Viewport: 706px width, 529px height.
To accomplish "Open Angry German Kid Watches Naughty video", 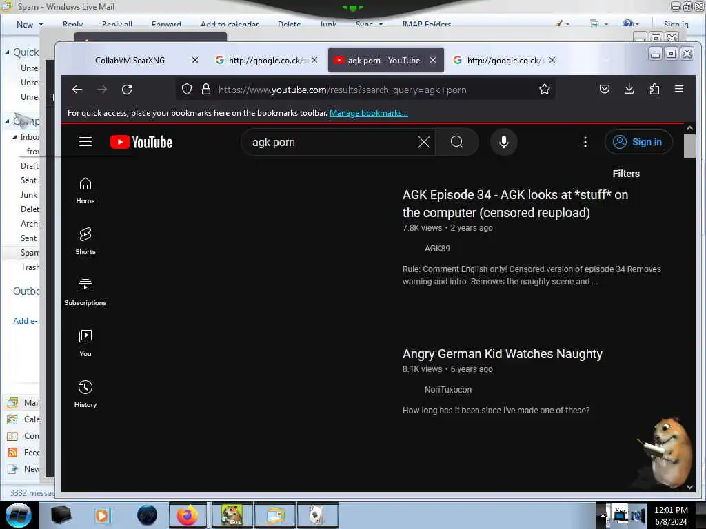I will (502, 354).
